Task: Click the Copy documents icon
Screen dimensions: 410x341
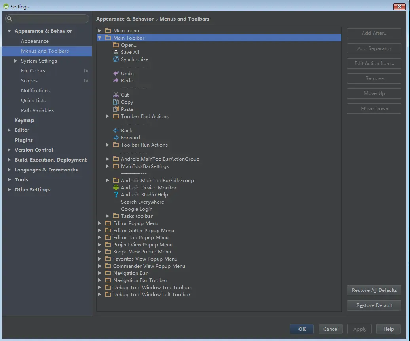Action: pyautogui.click(x=116, y=102)
